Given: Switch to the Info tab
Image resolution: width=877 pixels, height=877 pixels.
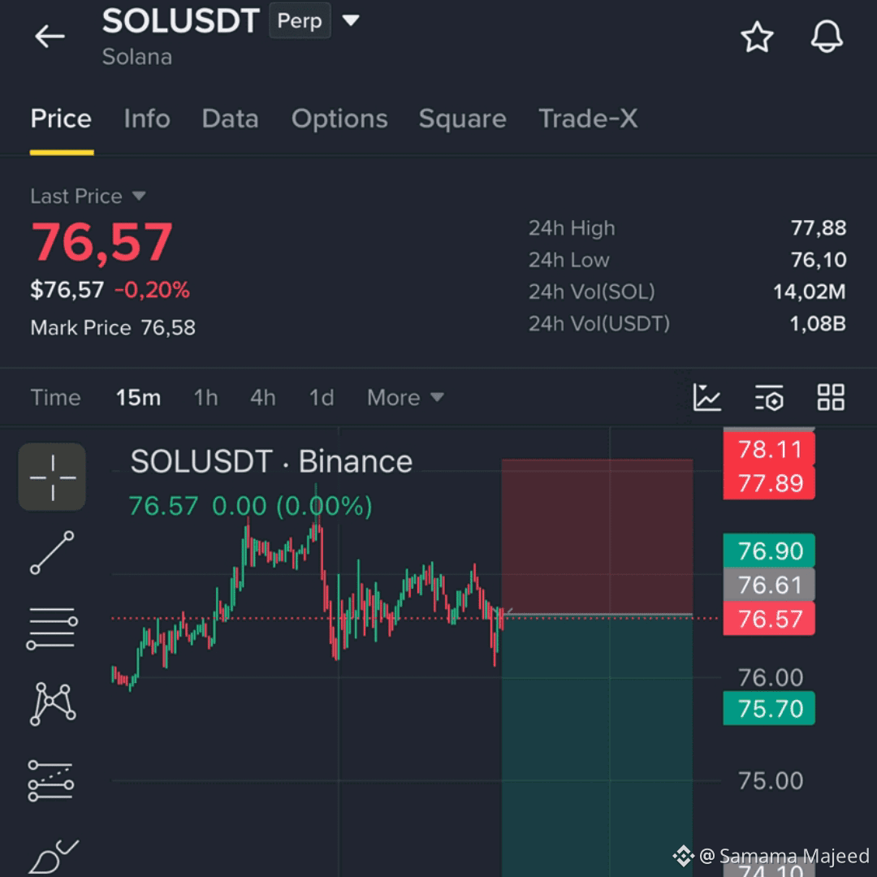Looking at the screenshot, I should pos(147,119).
